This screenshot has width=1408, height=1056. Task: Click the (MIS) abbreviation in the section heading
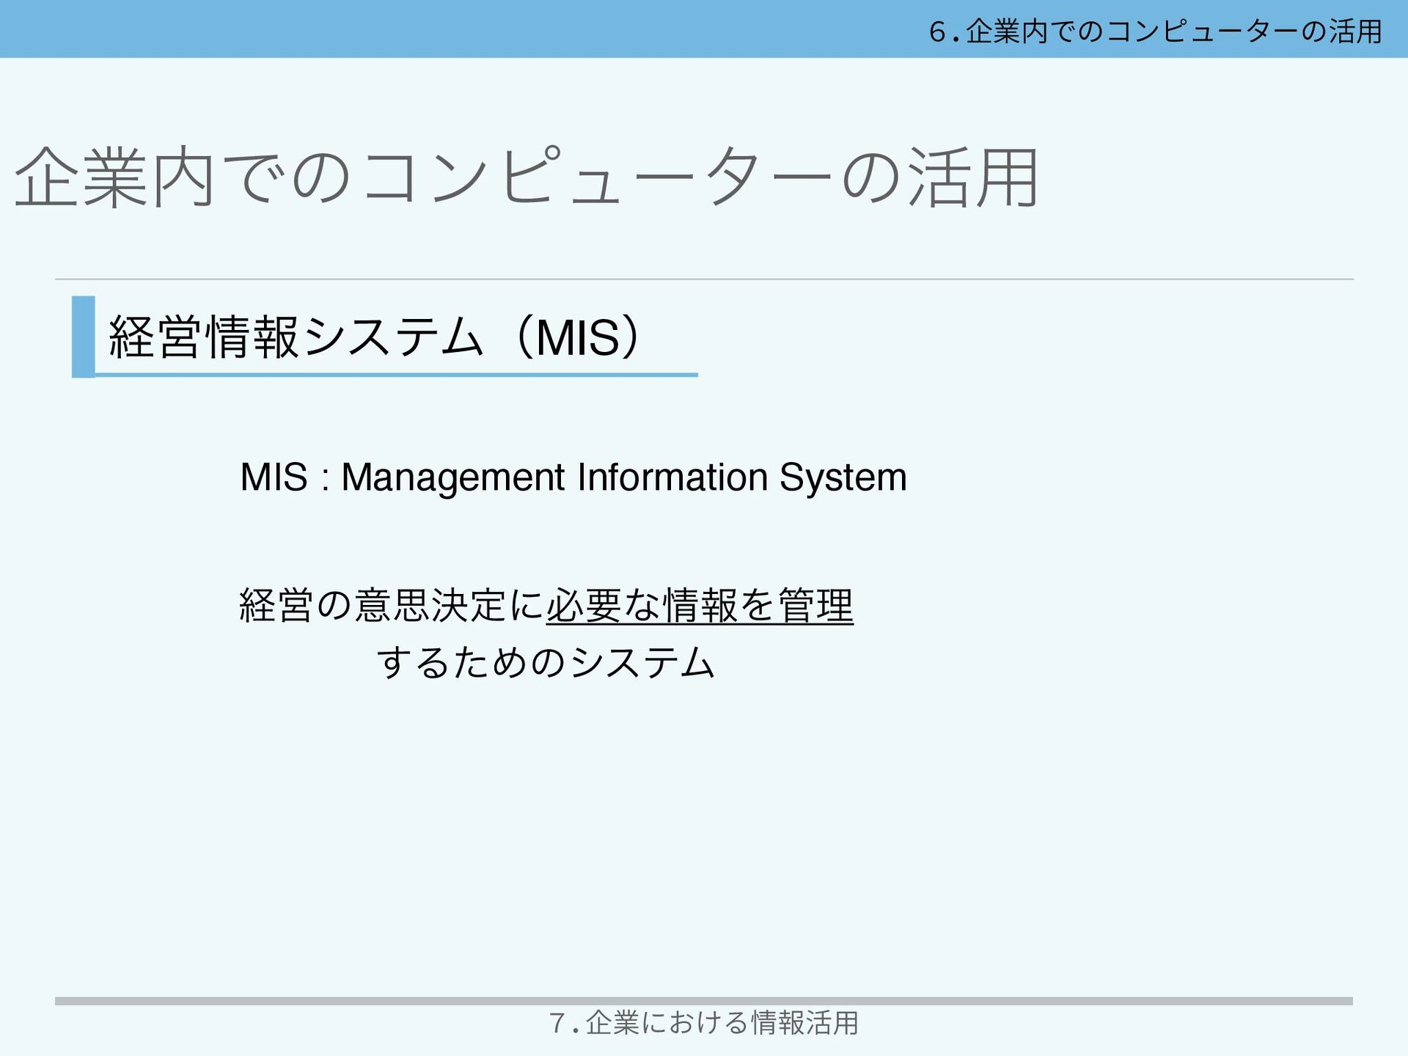(579, 338)
